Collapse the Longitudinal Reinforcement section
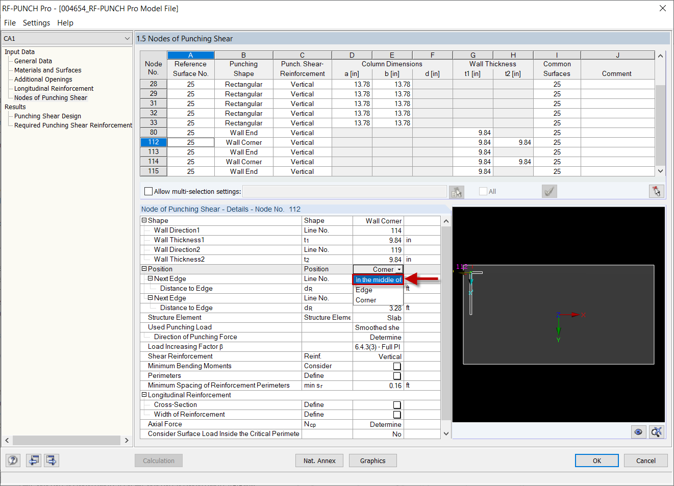 pyautogui.click(x=143, y=394)
